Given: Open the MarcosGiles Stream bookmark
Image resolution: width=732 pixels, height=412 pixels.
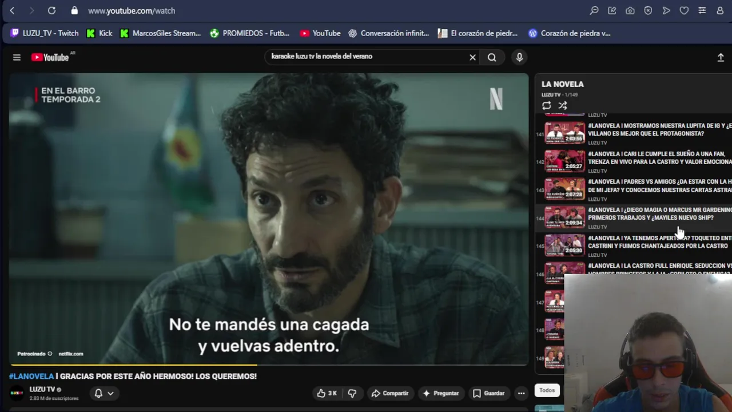Looking at the screenshot, I should click(160, 33).
